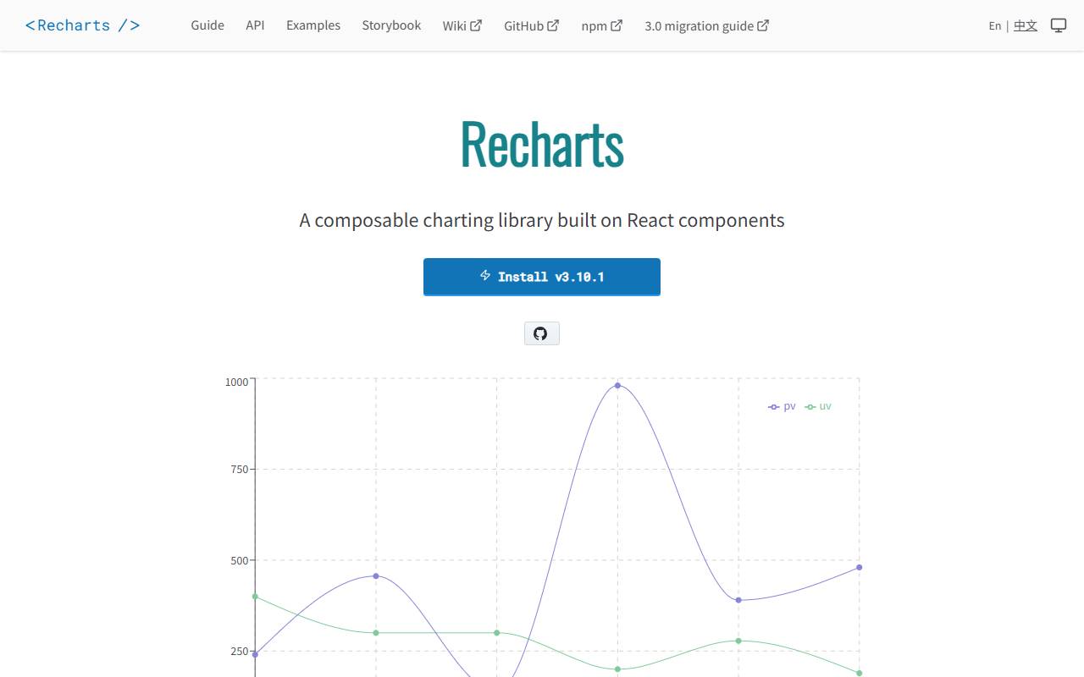
Task: Click the 500 y-axis label
Action: [x=241, y=560]
